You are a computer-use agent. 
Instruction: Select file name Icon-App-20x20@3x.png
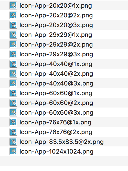coord(56,25)
